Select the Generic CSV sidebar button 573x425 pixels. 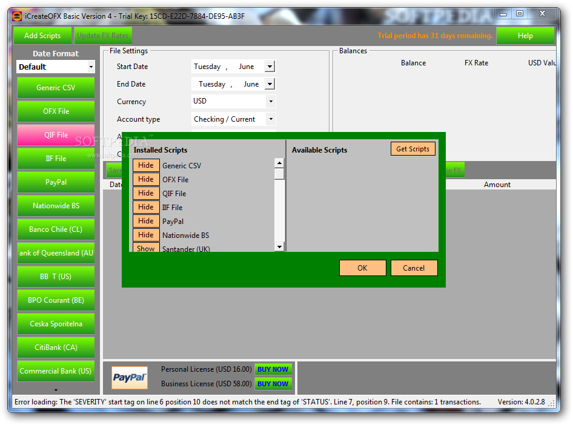coord(56,88)
